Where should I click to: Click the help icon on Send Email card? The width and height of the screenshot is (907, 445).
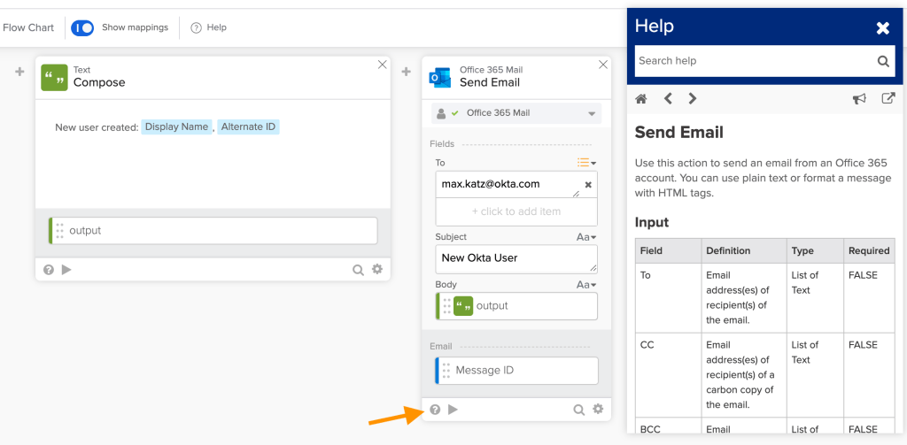[435, 410]
